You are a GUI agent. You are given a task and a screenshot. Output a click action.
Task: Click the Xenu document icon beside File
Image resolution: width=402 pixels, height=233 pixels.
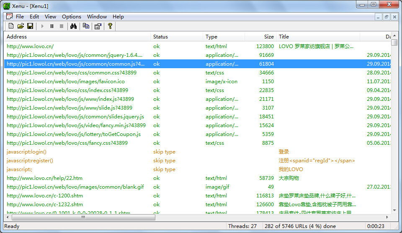(10, 16)
